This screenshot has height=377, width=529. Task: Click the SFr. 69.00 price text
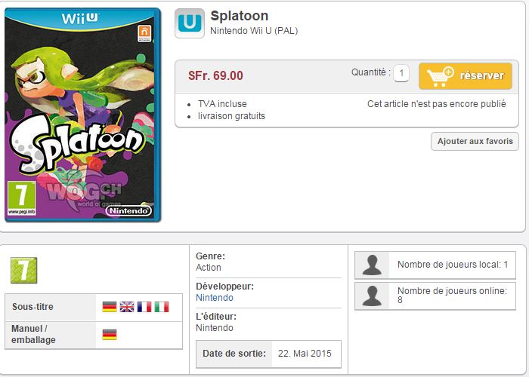click(x=215, y=75)
